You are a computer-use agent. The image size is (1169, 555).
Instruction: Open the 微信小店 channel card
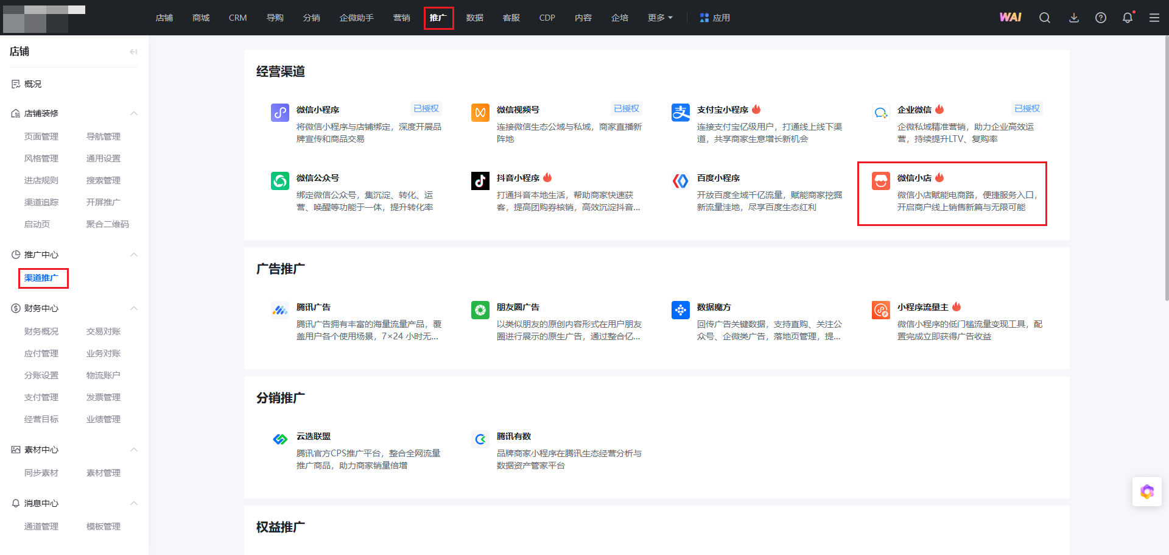952,193
